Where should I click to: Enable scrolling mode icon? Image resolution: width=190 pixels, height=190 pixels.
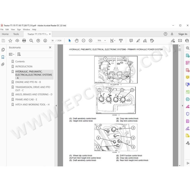tap(121, 41)
